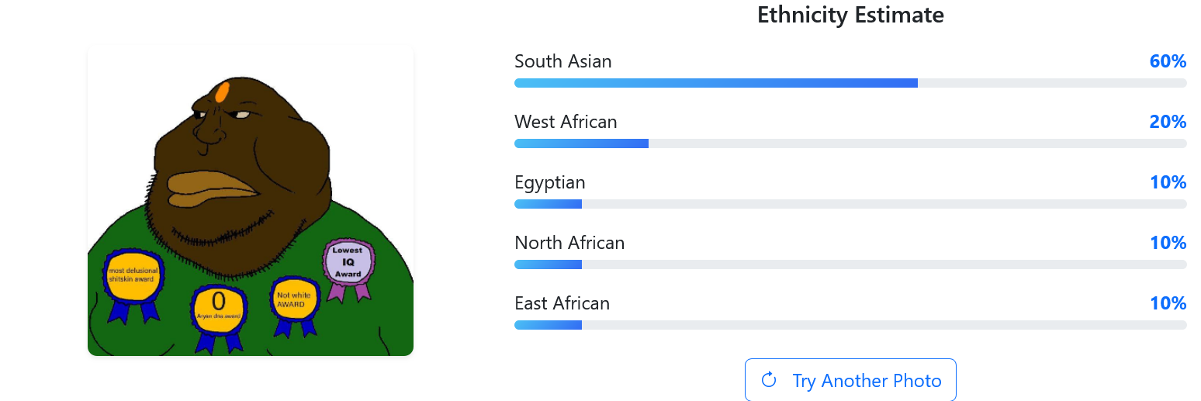Click the East African progress bar fill
The image size is (1201, 401).
pyautogui.click(x=548, y=325)
